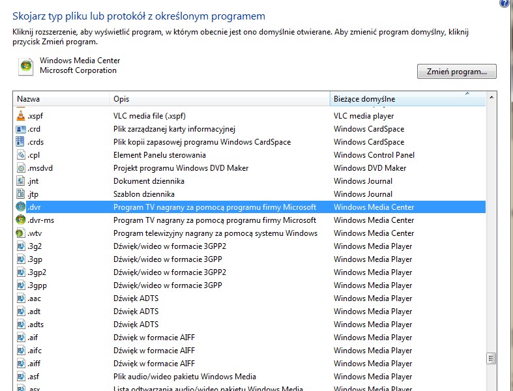Click the Windows Media Center program icon at top

click(x=26, y=66)
